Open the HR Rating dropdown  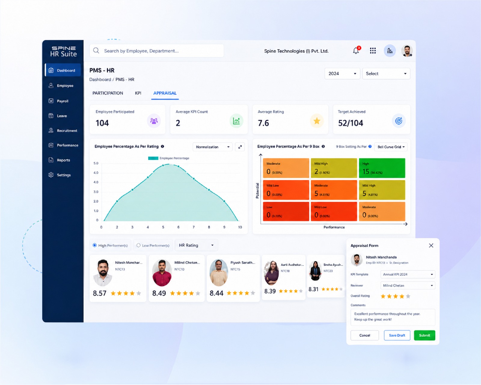click(x=196, y=245)
